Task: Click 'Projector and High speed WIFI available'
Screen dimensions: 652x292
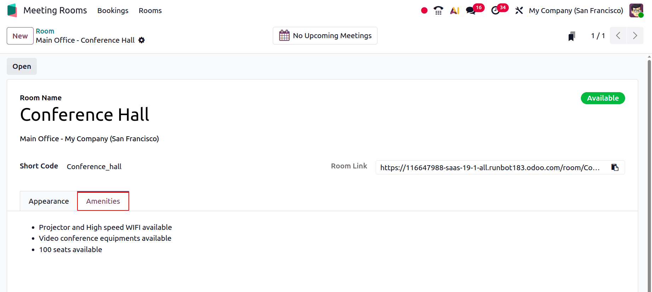Action: [105, 227]
